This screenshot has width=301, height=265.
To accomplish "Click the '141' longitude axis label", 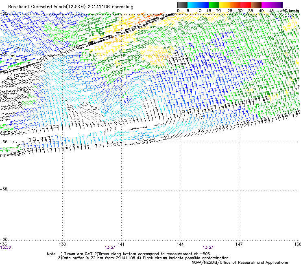I will [x=121, y=244].
